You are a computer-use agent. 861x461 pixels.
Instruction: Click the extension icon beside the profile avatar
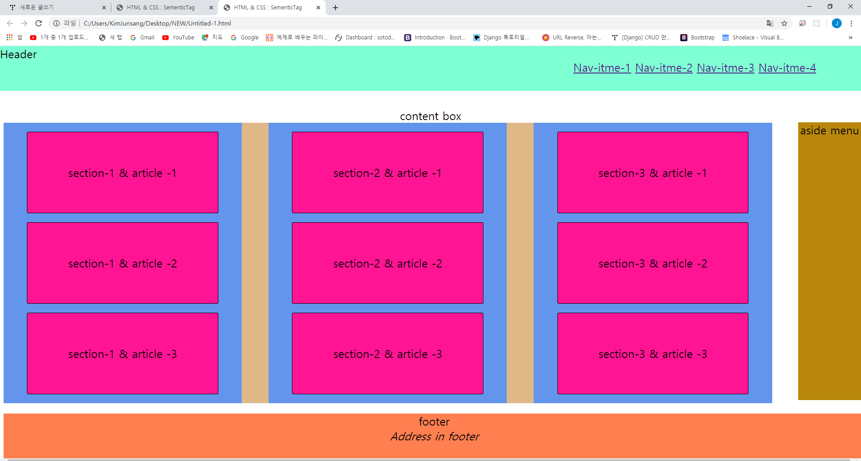pos(817,23)
